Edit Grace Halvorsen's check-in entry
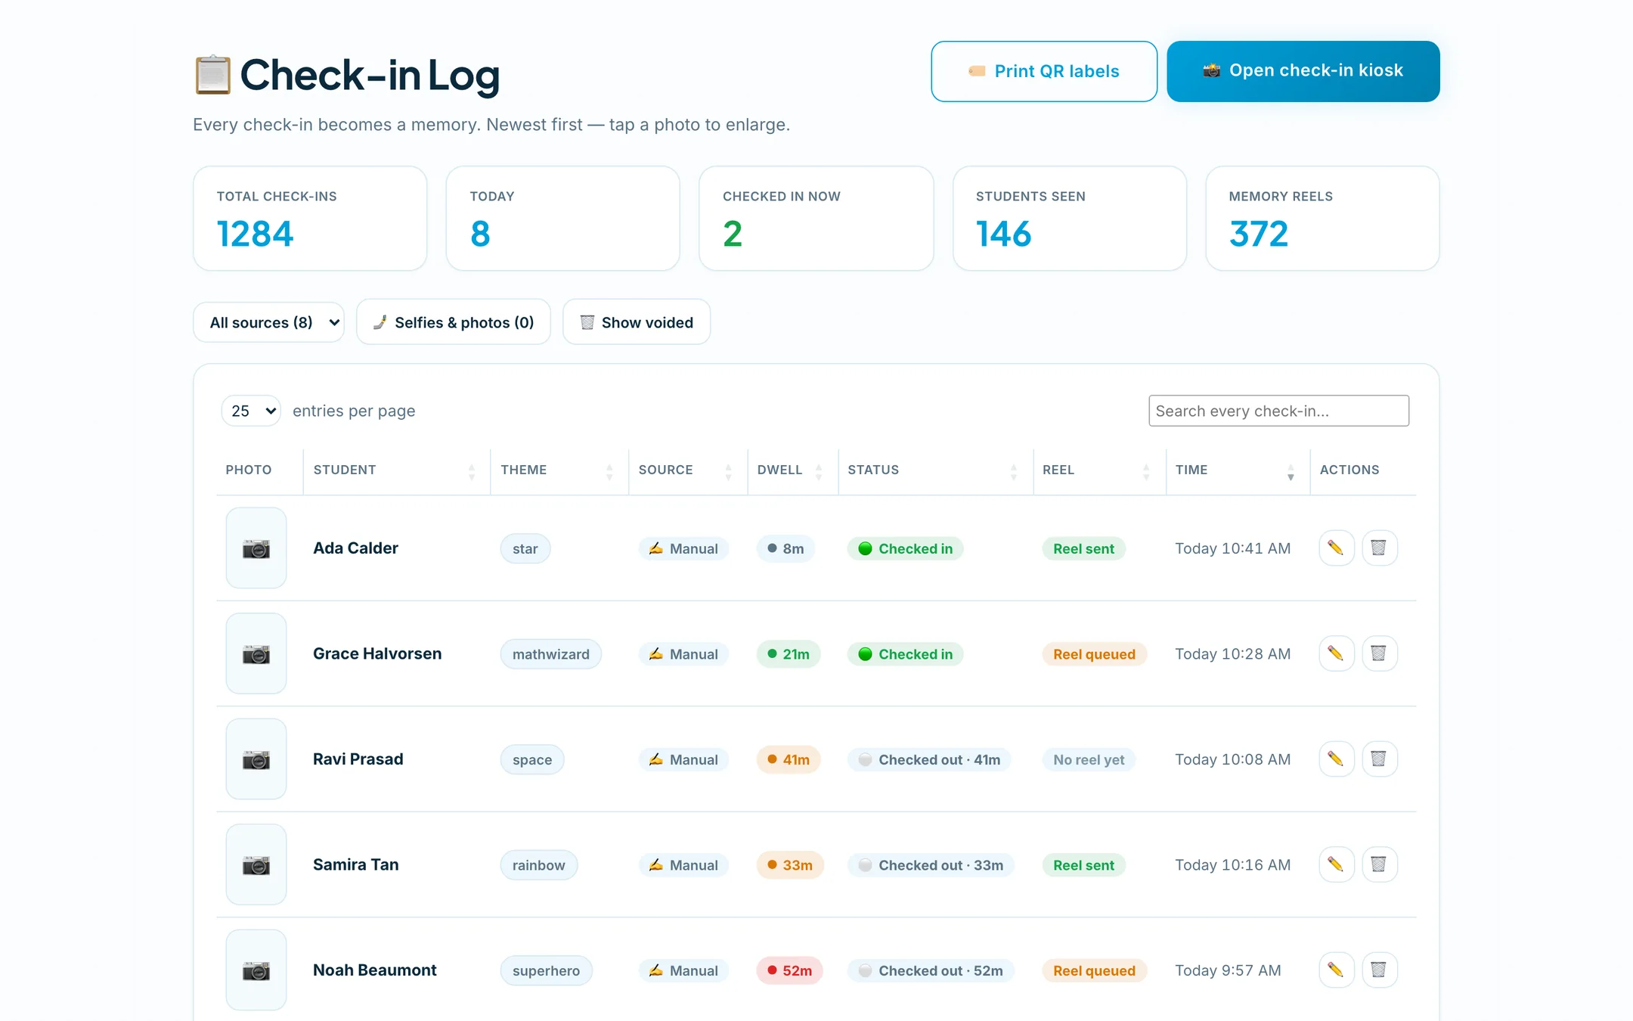The image size is (1633, 1021). tap(1336, 653)
